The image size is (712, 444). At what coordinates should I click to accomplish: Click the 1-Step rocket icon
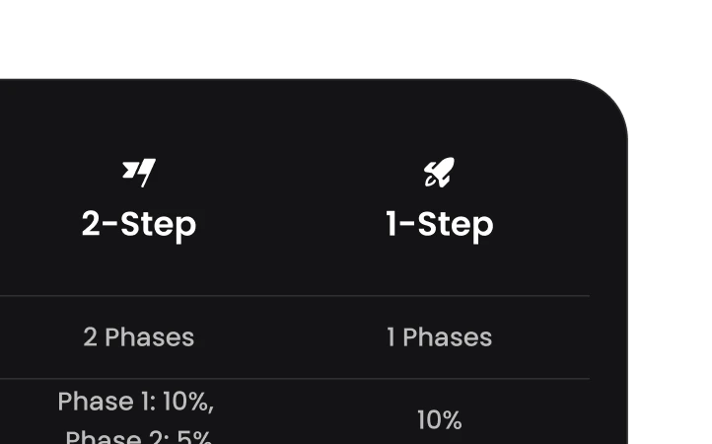click(x=439, y=174)
